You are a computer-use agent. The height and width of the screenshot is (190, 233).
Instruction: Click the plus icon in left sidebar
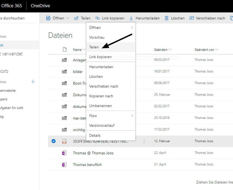pos(33,82)
